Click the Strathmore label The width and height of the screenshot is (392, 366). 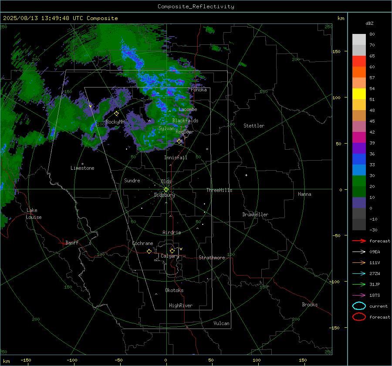click(x=212, y=258)
